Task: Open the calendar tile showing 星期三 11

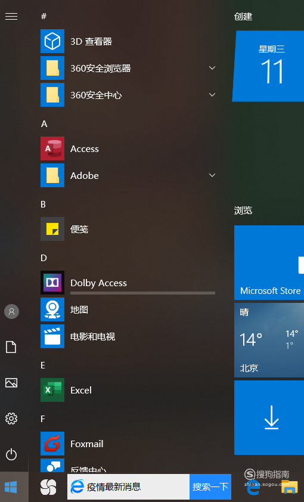Action: coord(268,66)
